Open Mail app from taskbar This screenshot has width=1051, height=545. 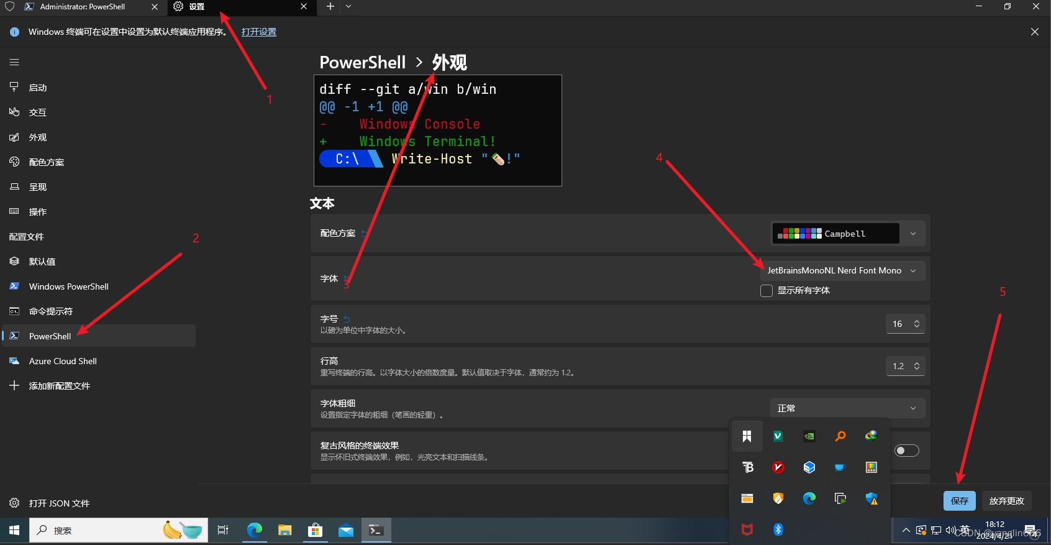(346, 531)
